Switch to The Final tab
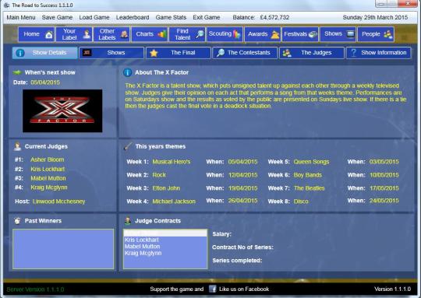The width and height of the screenshot is (421, 298). click(x=179, y=53)
